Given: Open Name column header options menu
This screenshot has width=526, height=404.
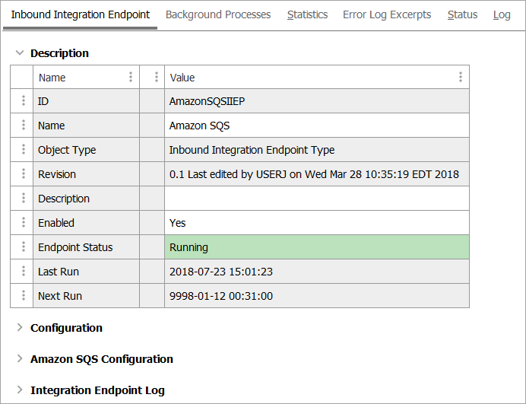Looking at the screenshot, I should [131, 77].
